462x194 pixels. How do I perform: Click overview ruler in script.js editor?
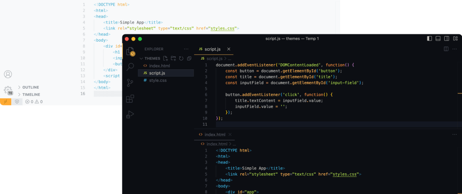(460, 94)
